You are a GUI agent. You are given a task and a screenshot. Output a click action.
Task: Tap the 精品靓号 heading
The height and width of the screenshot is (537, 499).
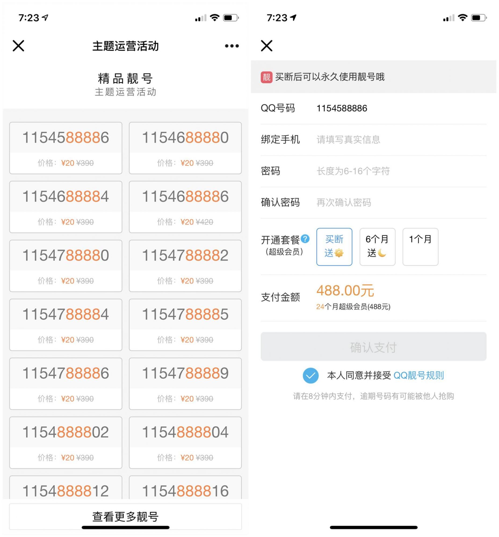[125, 79]
